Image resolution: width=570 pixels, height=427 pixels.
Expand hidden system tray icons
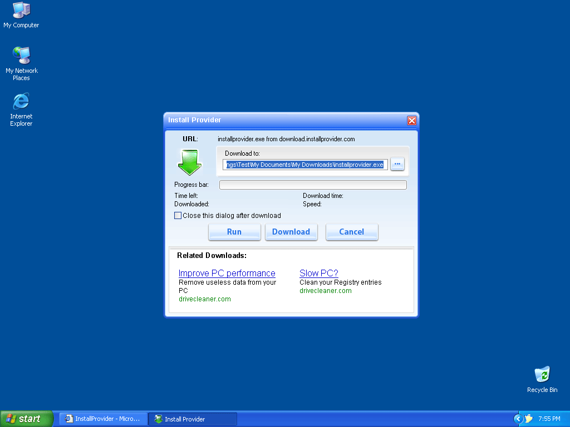pos(518,419)
